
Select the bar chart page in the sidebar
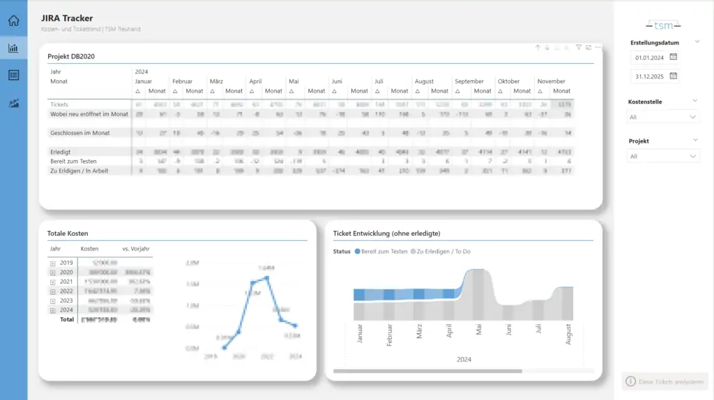pos(14,48)
